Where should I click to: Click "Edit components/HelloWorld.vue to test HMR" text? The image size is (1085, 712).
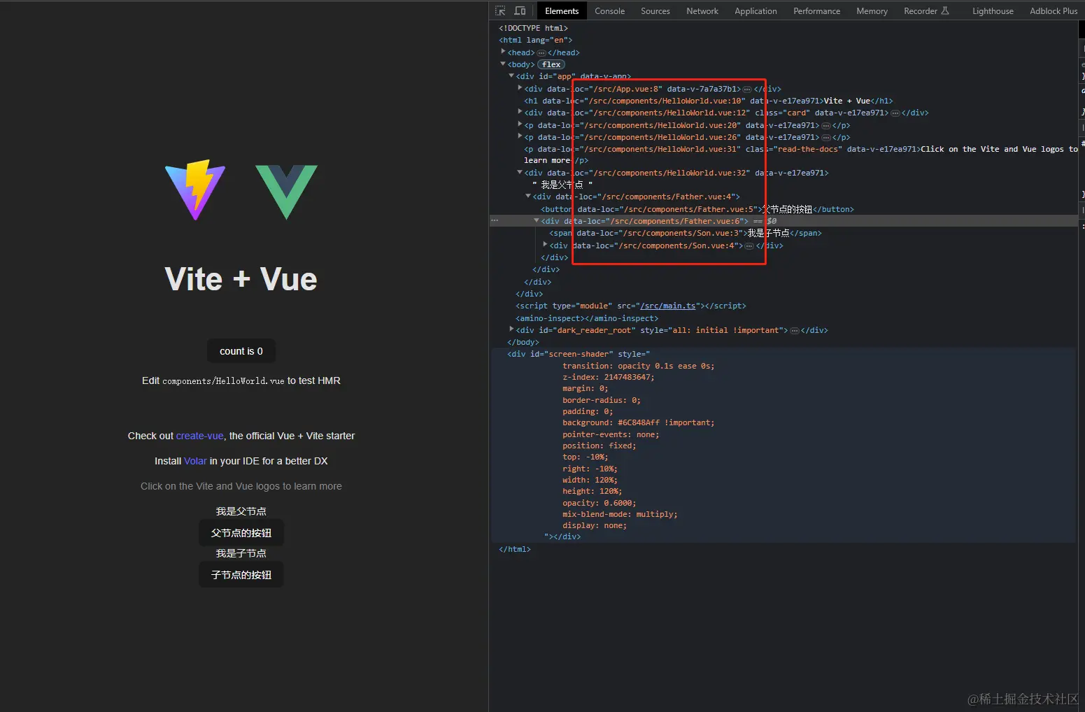click(x=241, y=380)
